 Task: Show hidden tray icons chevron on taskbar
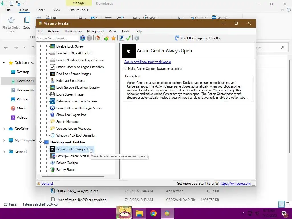pyautogui.click(x=243, y=213)
